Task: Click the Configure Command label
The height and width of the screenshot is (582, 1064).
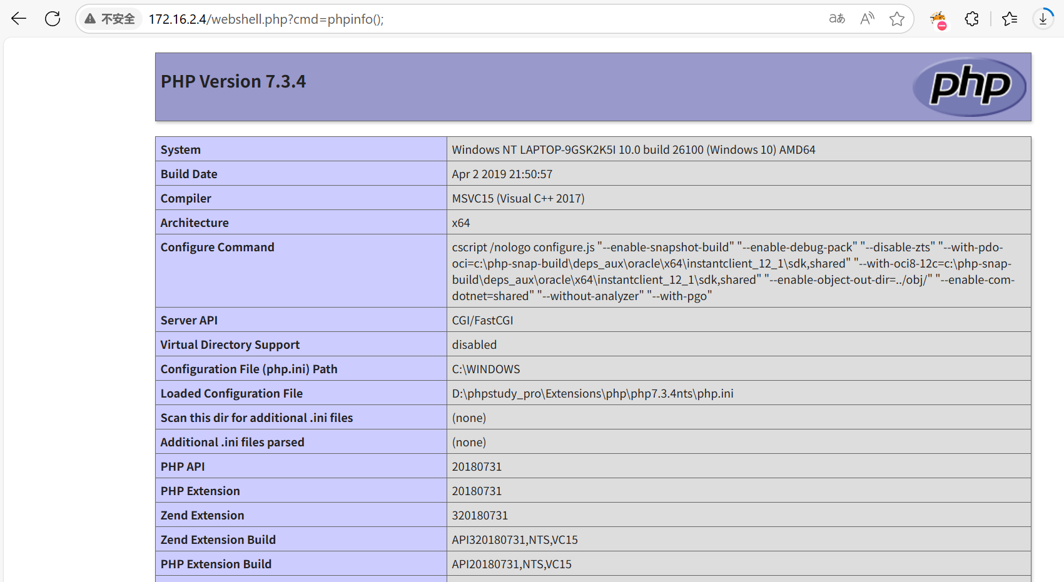Action: [x=218, y=247]
